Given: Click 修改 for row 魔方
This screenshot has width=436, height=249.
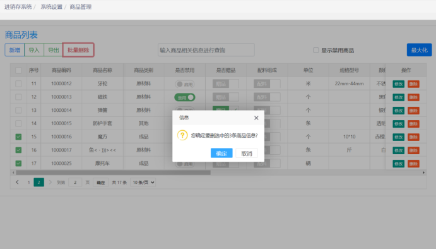Looking at the screenshot, I should [x=399, y=137].
